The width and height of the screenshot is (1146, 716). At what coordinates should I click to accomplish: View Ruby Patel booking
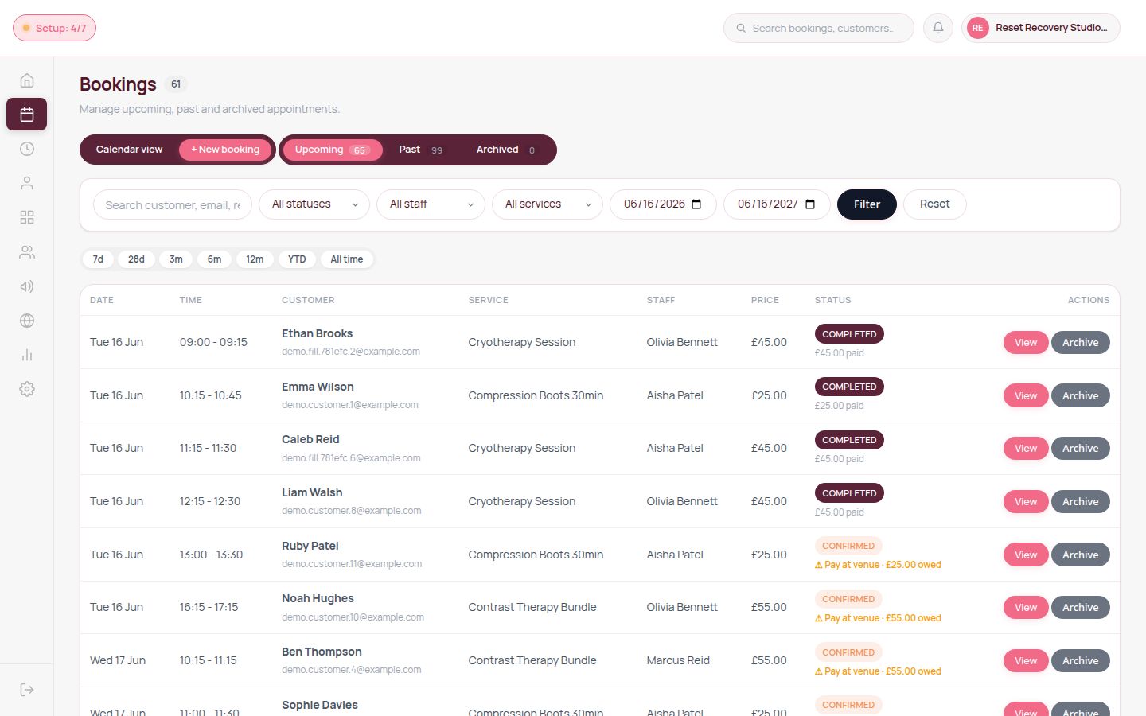pos(1026,555)
